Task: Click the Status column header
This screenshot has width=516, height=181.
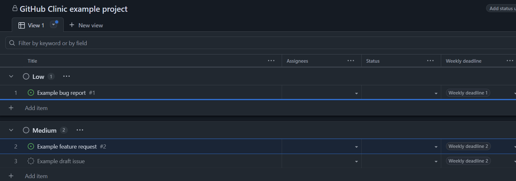Action: tap(373, 61)
